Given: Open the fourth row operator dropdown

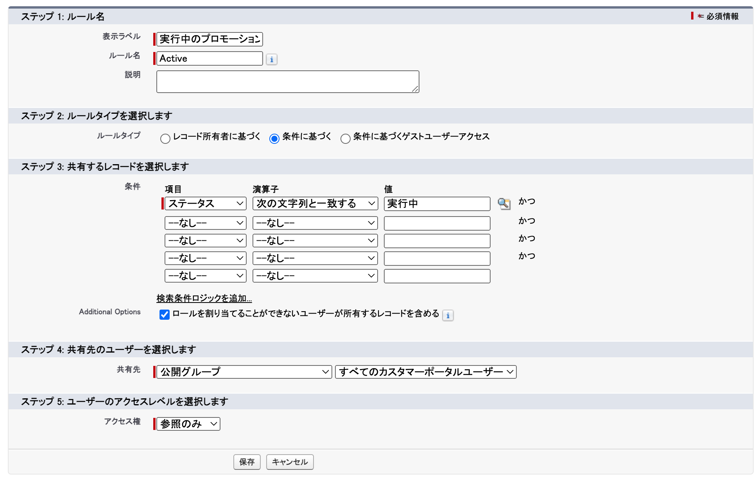Looking at the screenshot, I should click(x=315, y=258).
